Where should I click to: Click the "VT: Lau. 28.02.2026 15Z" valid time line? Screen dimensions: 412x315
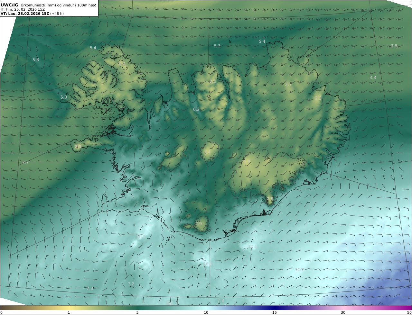(32, 14)
